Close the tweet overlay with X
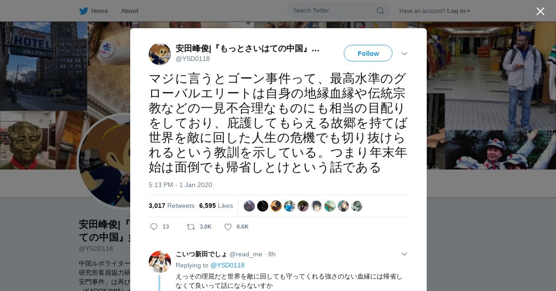The height and width of the screenshot is (291, 556). point(540,11)
